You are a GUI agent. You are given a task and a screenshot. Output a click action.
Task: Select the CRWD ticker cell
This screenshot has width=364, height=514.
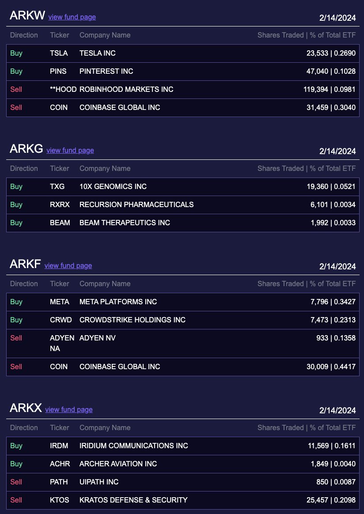61,320
